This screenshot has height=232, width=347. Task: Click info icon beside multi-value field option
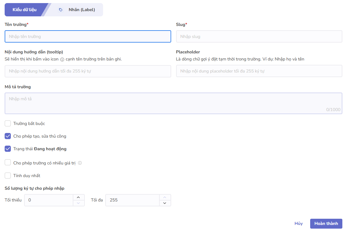80,163
